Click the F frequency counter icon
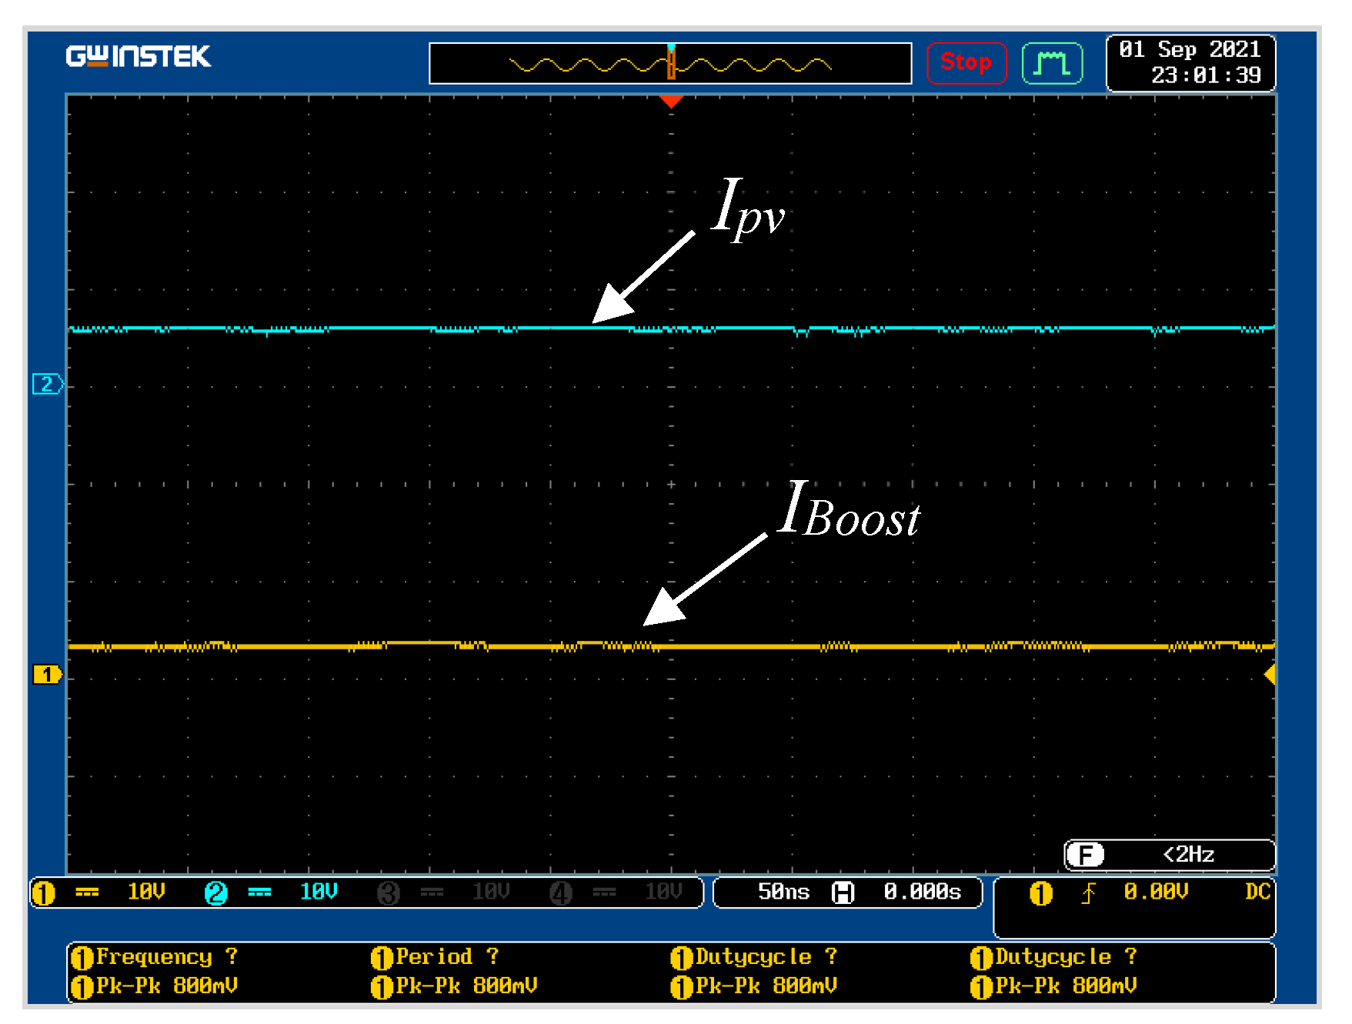 pos(1086,855)
